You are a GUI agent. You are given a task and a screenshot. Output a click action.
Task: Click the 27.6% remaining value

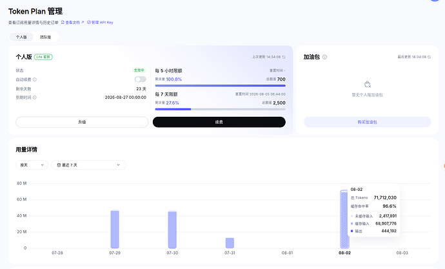click(172, 103)
